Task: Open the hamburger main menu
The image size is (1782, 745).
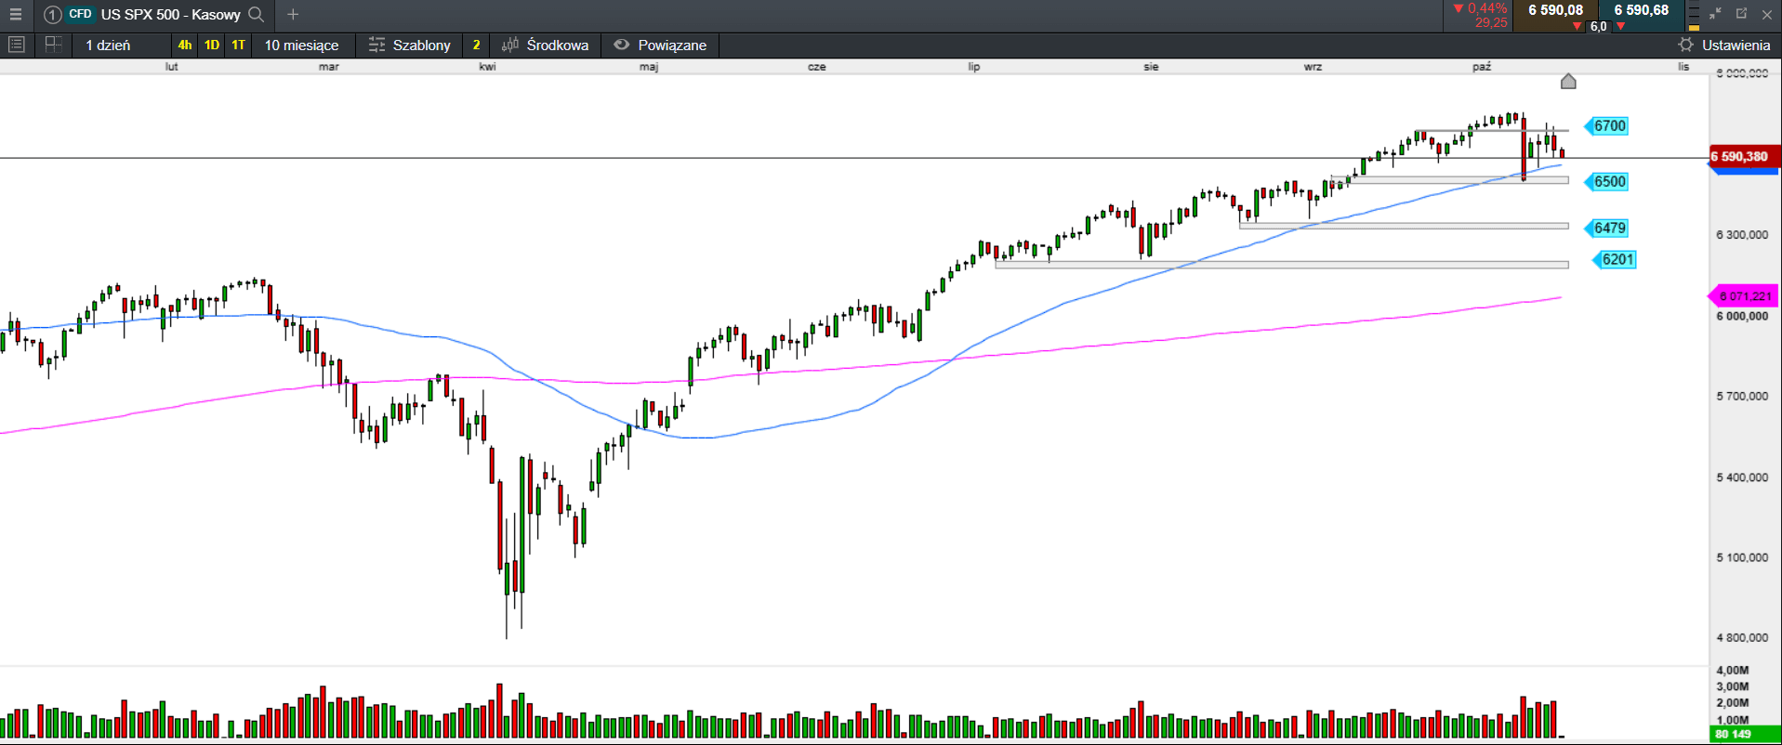Action: 16,15
